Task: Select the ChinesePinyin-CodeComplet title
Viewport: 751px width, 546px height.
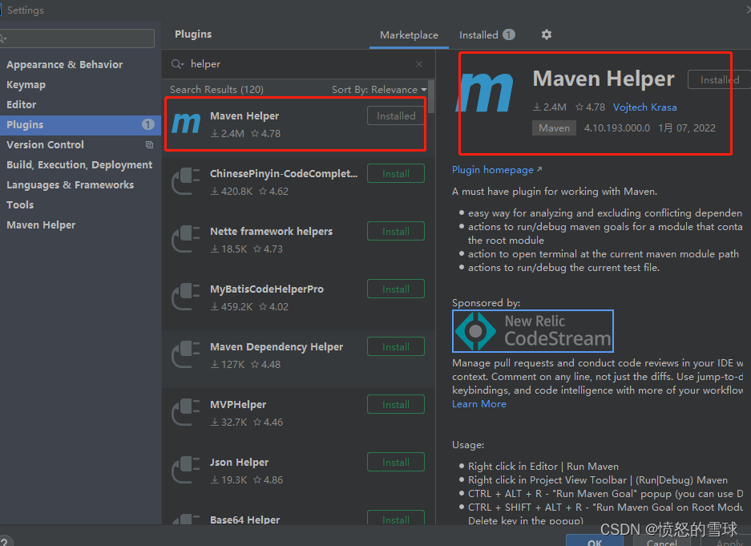Action: [x=284, y=173]
